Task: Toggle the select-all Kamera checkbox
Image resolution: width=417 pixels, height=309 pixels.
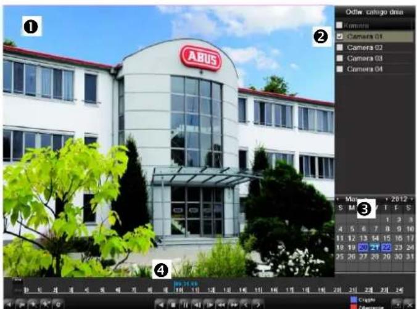Action: pyautogui.click(x=340, y=25)
